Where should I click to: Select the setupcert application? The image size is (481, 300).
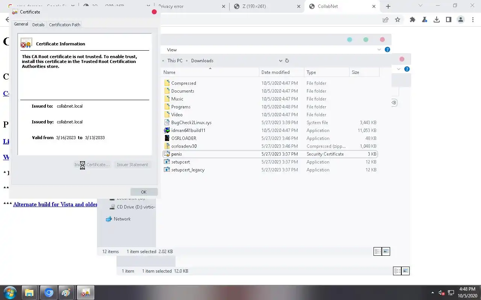tap(270, 162)
